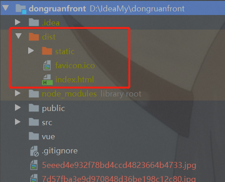The image size is (225, 182).
Task: Click the 5eeed4e9 jpg image icon
Action: point(34,165)
